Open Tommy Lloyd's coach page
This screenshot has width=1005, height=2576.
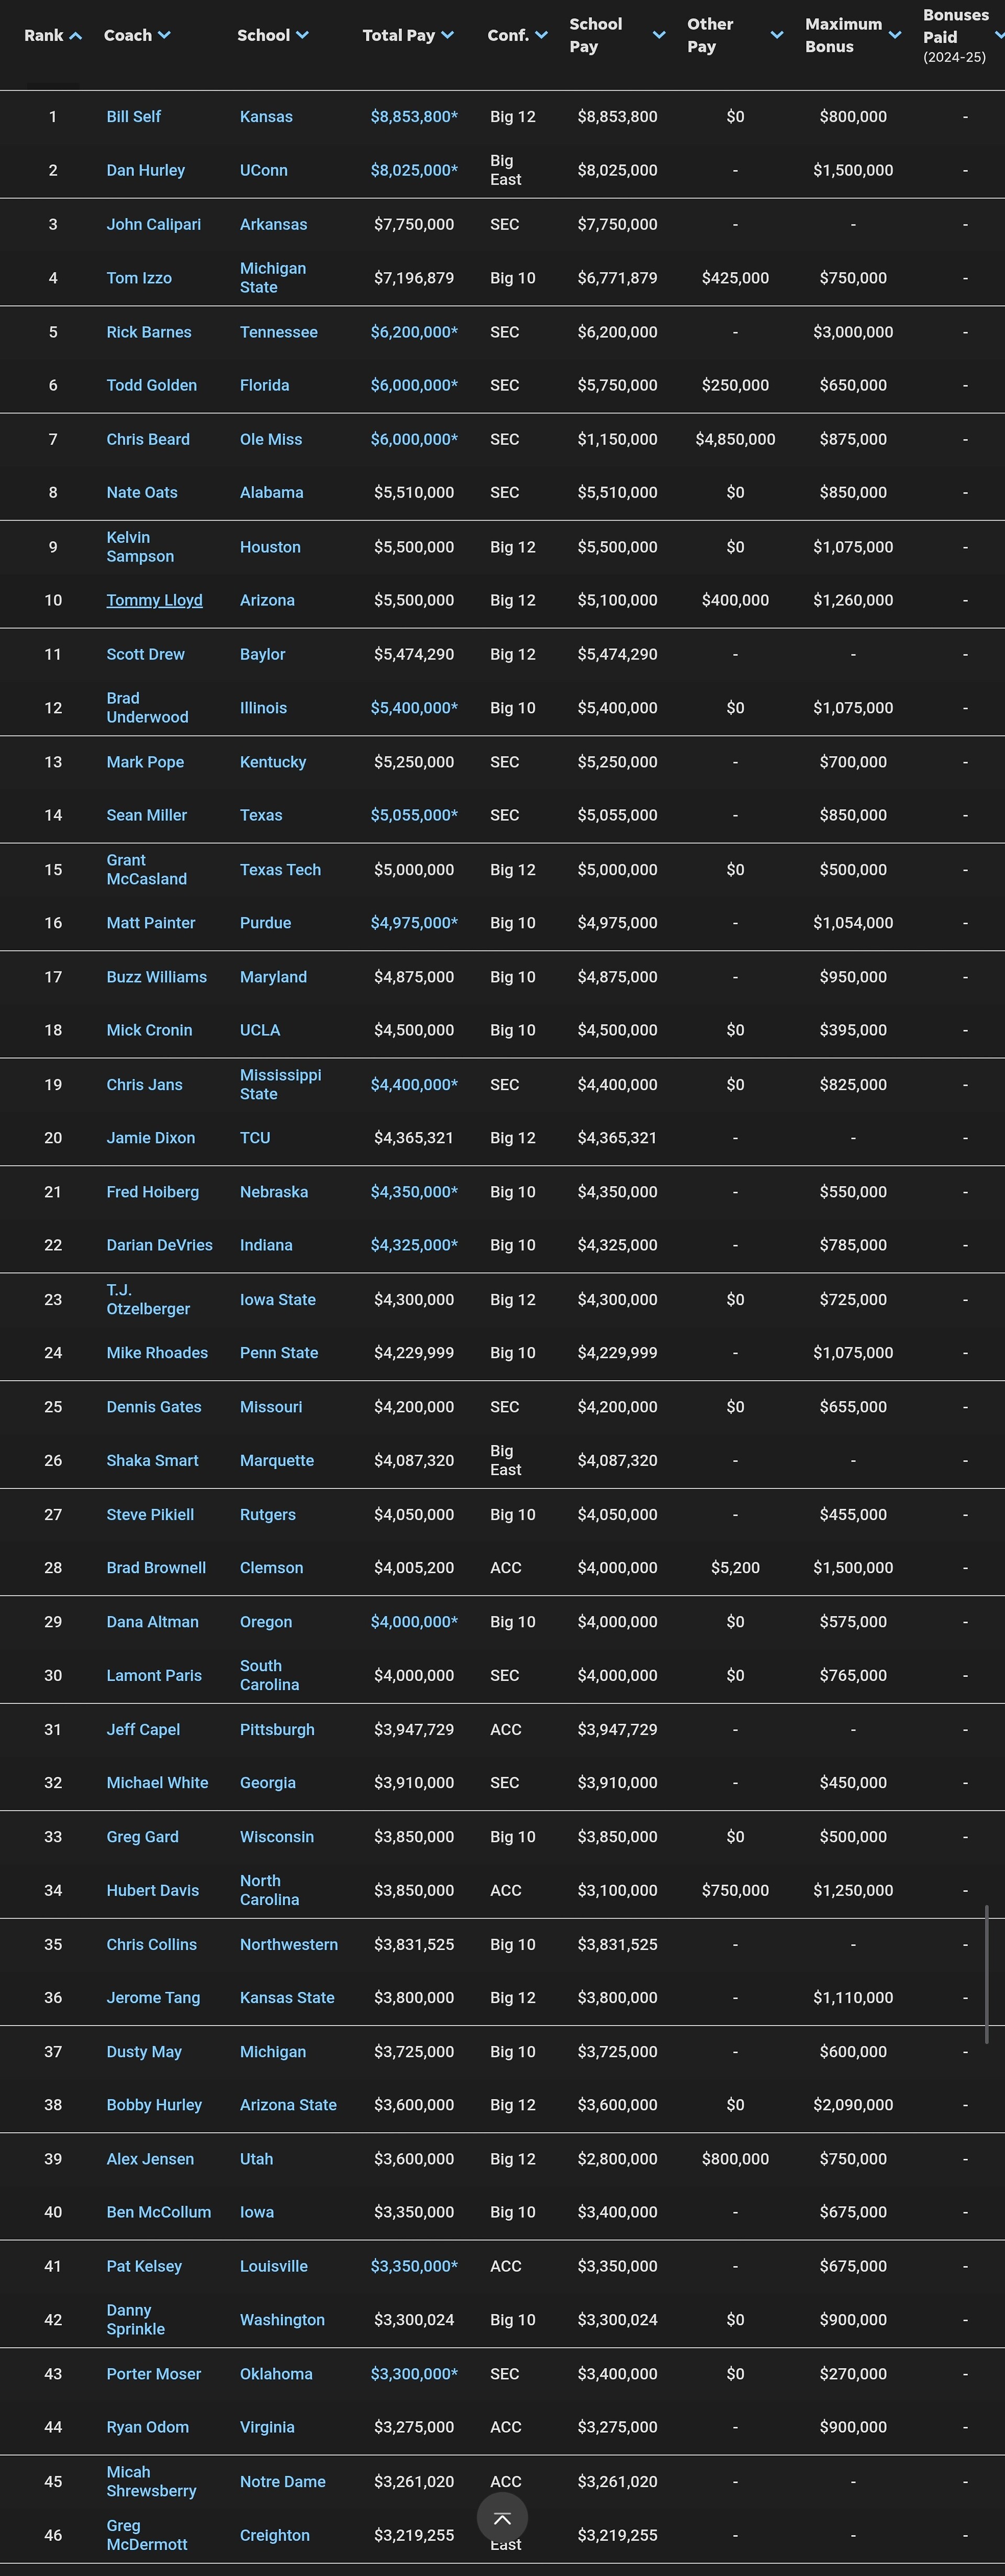click(x=154, y=600)
